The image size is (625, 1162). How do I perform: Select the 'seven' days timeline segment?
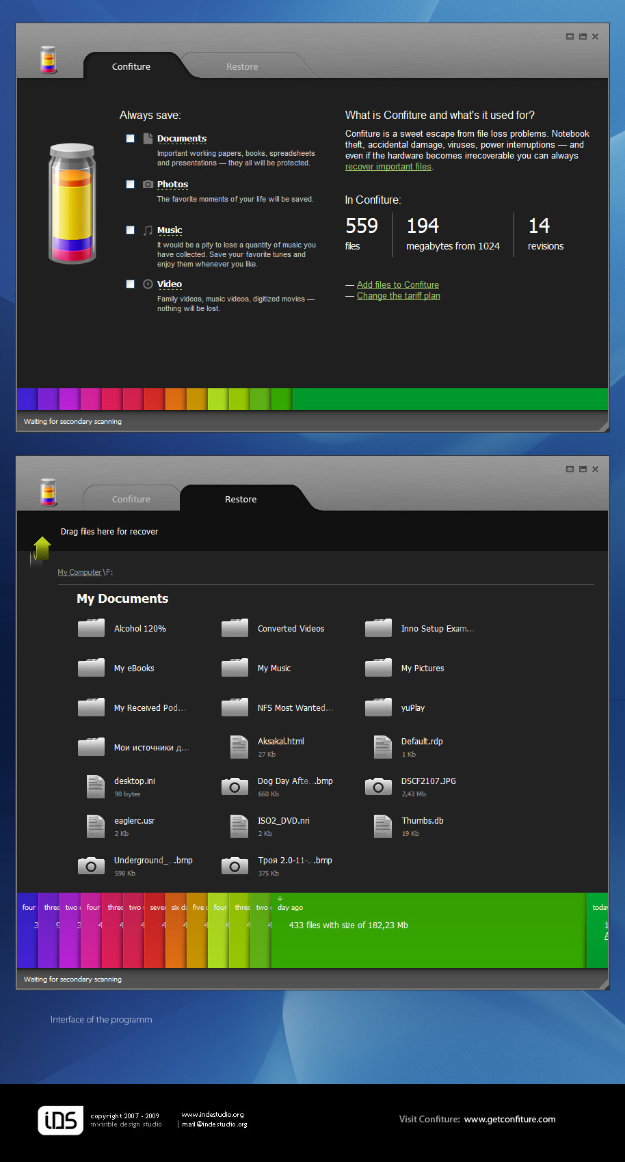[x=155, y=930]
